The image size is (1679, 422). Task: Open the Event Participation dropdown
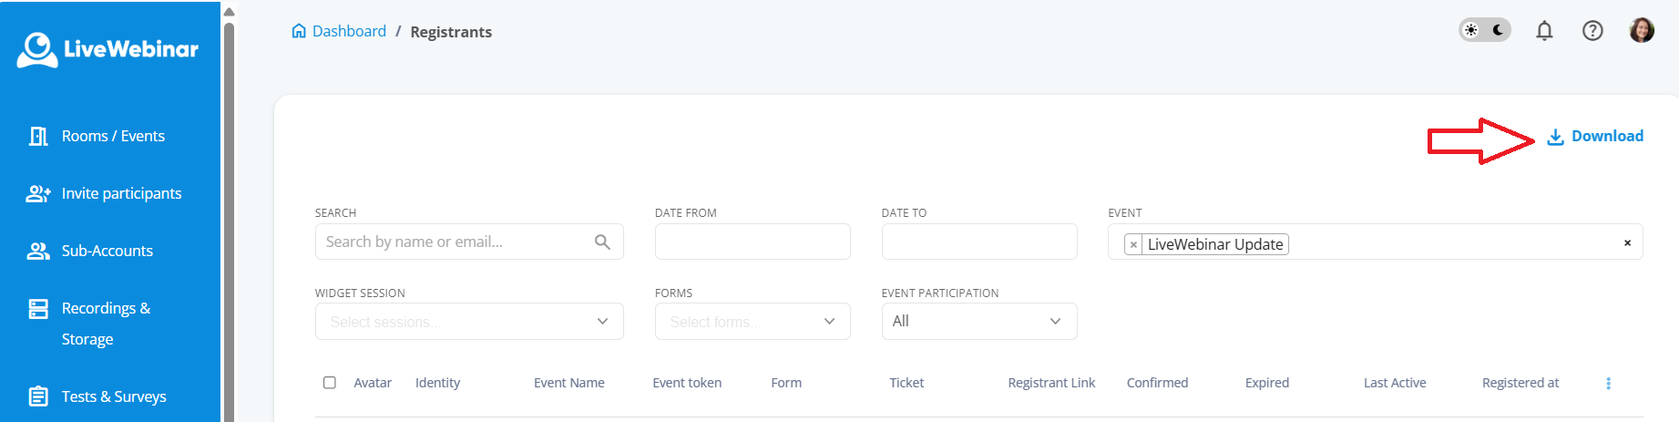979,322
